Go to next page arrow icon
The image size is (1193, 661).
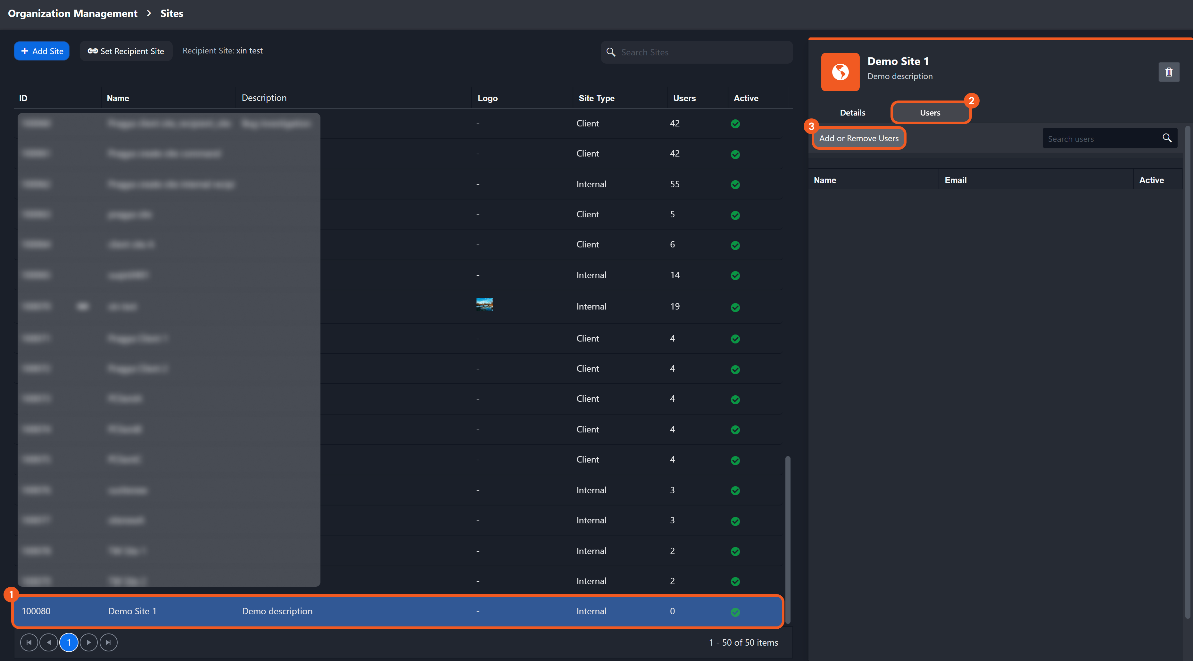88,642
